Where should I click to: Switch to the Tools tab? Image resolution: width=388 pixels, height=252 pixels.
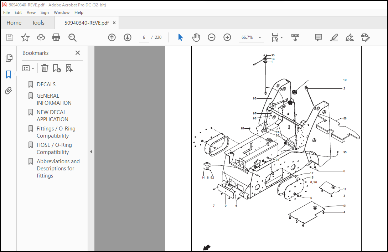[38, 23]
